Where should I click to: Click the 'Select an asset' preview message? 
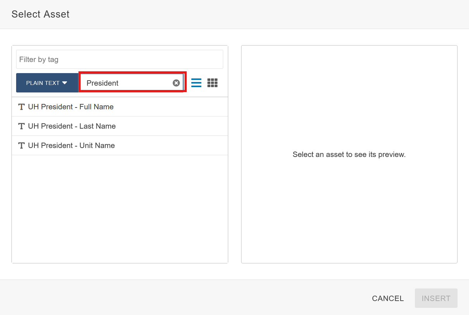(349, 154)
